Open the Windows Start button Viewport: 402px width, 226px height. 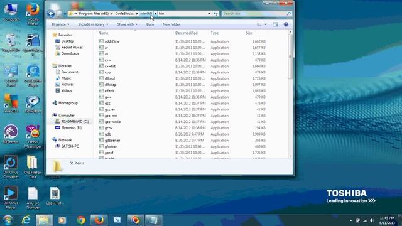[8, 220]
